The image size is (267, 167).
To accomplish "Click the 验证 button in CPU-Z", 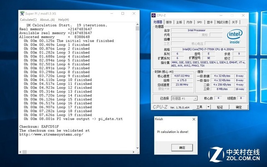I will tap(219, 107).
